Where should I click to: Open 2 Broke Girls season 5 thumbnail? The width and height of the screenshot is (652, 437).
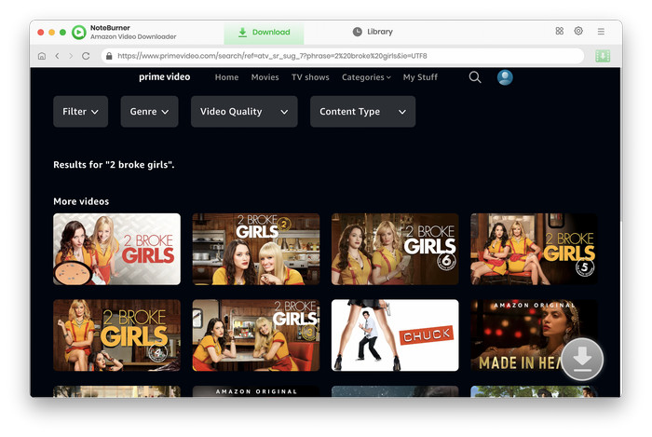[534, 249]
